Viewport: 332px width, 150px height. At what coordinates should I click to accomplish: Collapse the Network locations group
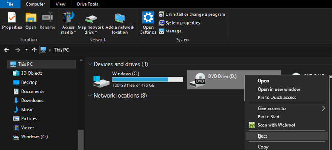tap(90, 96)
